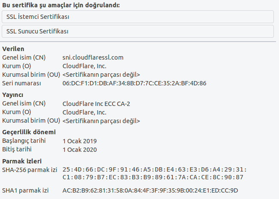Screen dimensions: 279x199
Task: Click the CloudFlare Inc ECC CA-2 issuer name
Action: pyautogui.click(x=96, y=104)
